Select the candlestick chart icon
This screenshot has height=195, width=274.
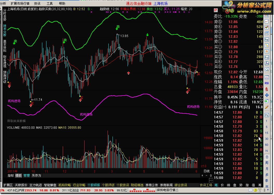[x=267, y=27]
